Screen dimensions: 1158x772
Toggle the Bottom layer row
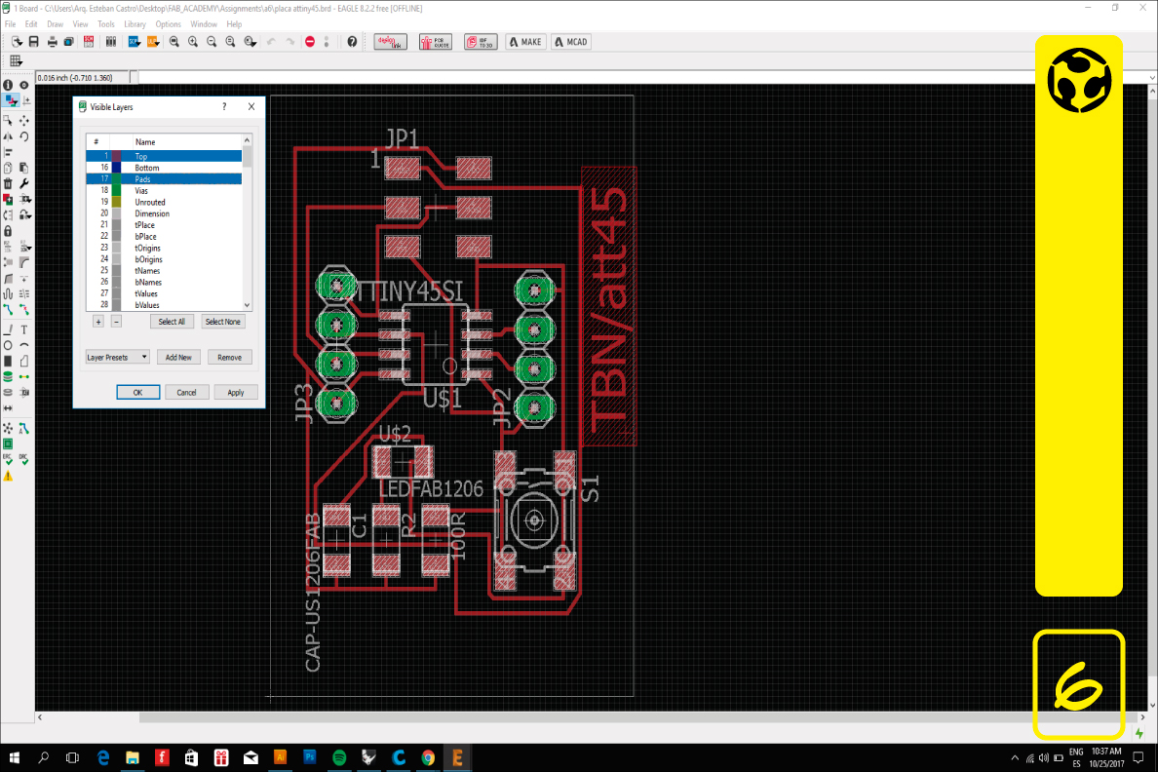(x=164, y=168)
